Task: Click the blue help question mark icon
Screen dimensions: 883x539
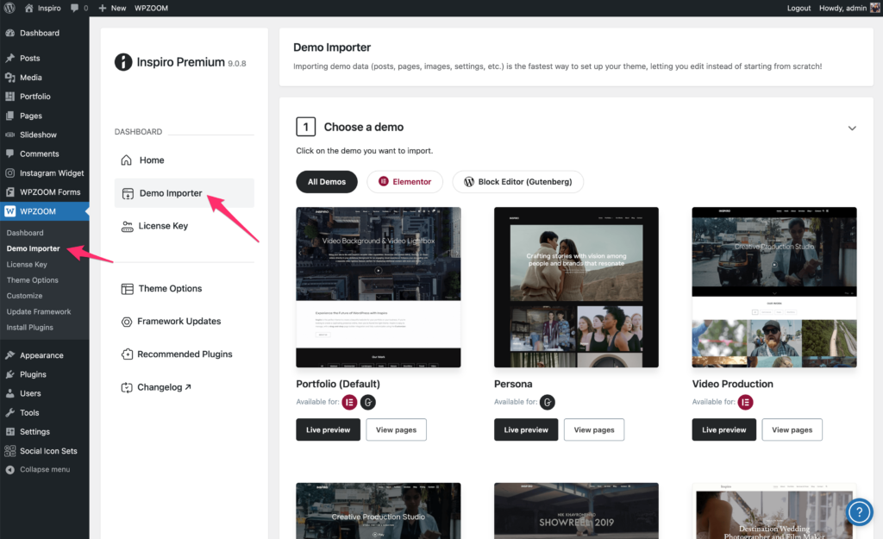Action: coord(859,511)
